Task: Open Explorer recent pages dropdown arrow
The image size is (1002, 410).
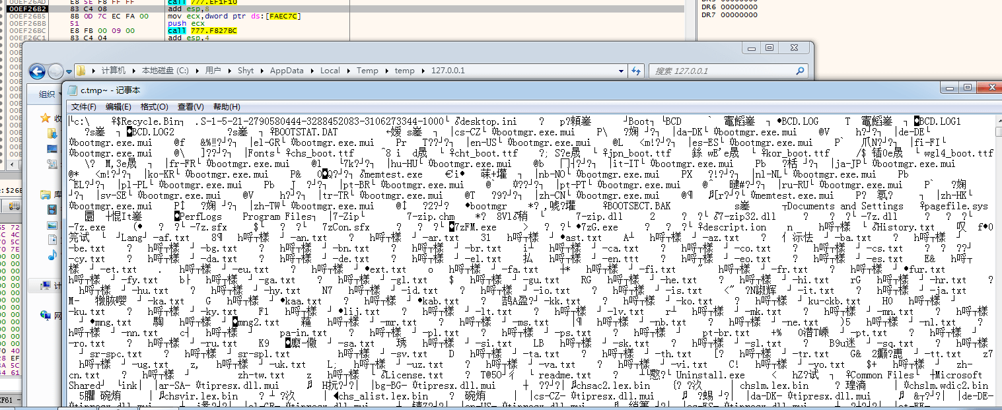Action: pyautogui.click(x=68, y=72)
